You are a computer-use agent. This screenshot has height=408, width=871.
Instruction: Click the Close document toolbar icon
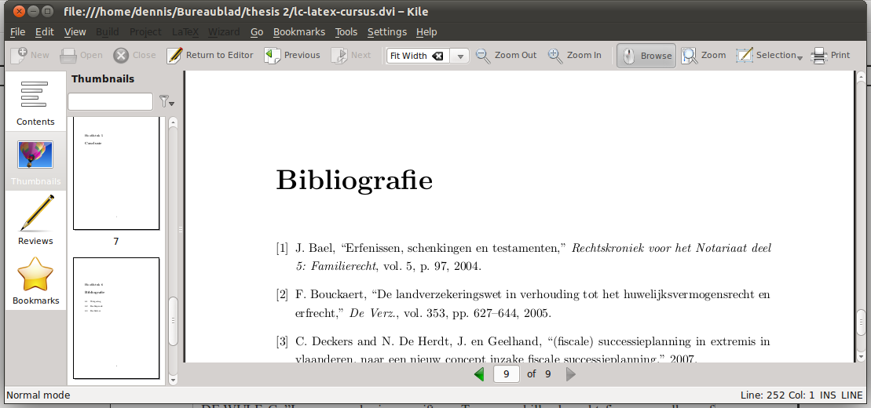point(120,55)
